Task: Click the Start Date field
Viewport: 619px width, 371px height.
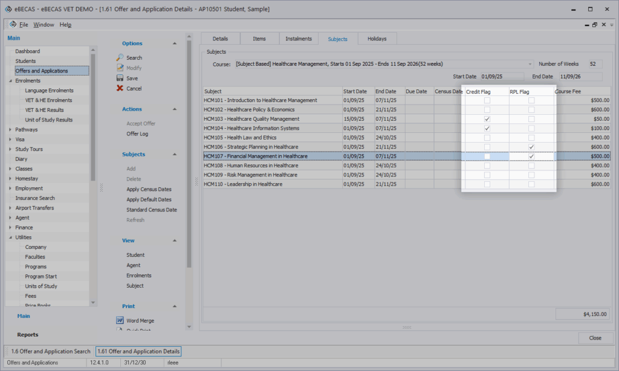Action: point(502,77)
